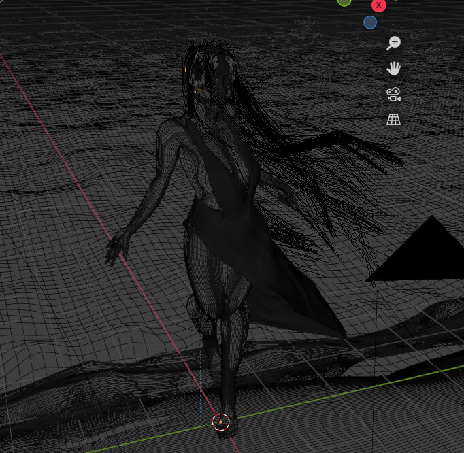
Task: Activate the zoom magnifier viewport control
Action: (x=393, y=44)
